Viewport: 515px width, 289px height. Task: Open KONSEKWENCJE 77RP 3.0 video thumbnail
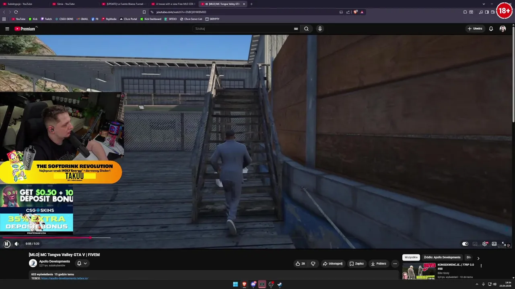(419, 271)
